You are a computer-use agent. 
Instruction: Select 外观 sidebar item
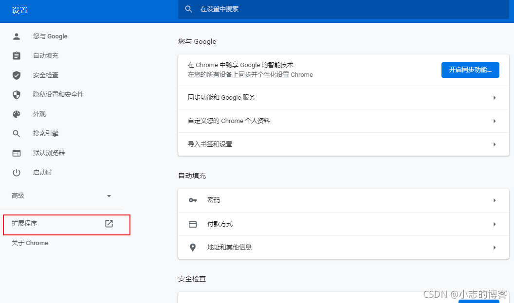[39, 114]
